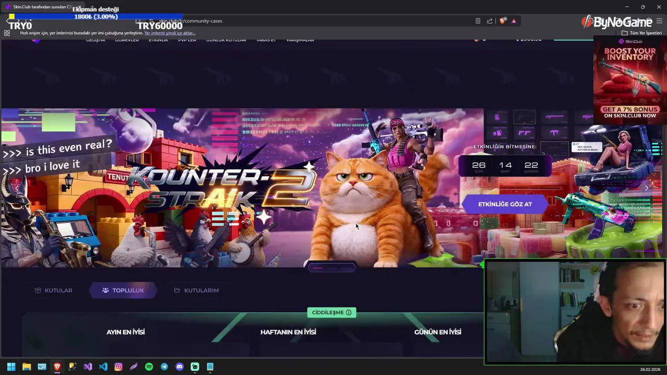Open the photo viewer taskbar icon
The height and width of the screenshot is (375, 667).
pyautogui.click(x=42, y=367)
